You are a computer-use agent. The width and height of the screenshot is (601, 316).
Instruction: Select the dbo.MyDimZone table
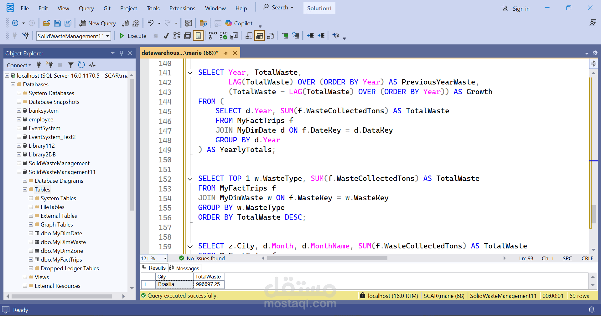click(62, 251)
